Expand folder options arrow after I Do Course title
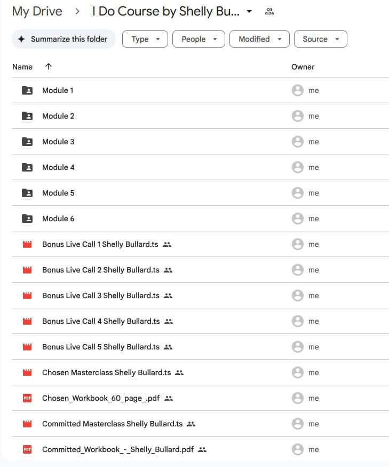 (x=249, y=12)
